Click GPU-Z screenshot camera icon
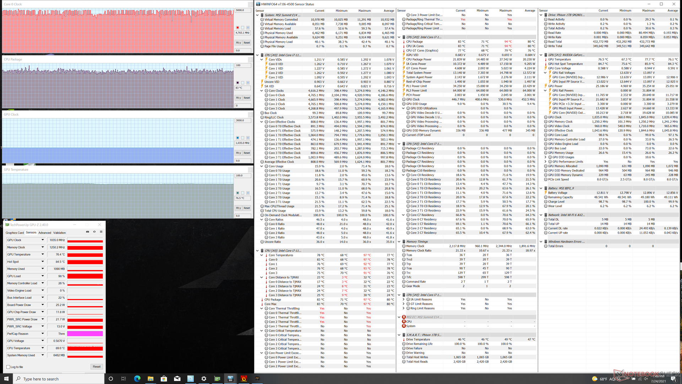 (88, 232)
